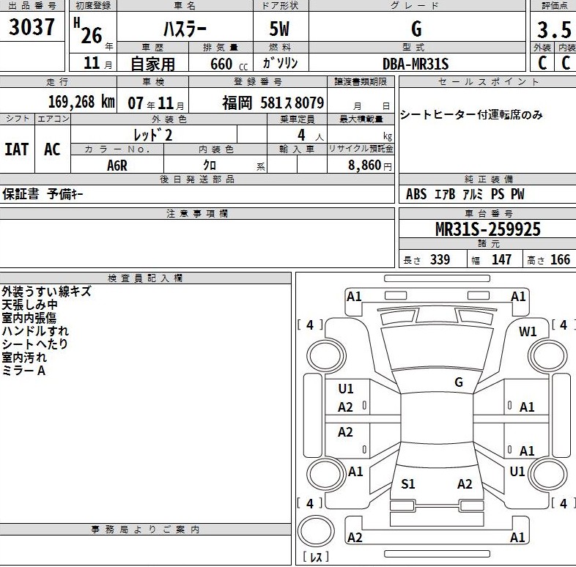Select the recycle deposit 8,860円

pyautogui.click(x=370, y=166)
